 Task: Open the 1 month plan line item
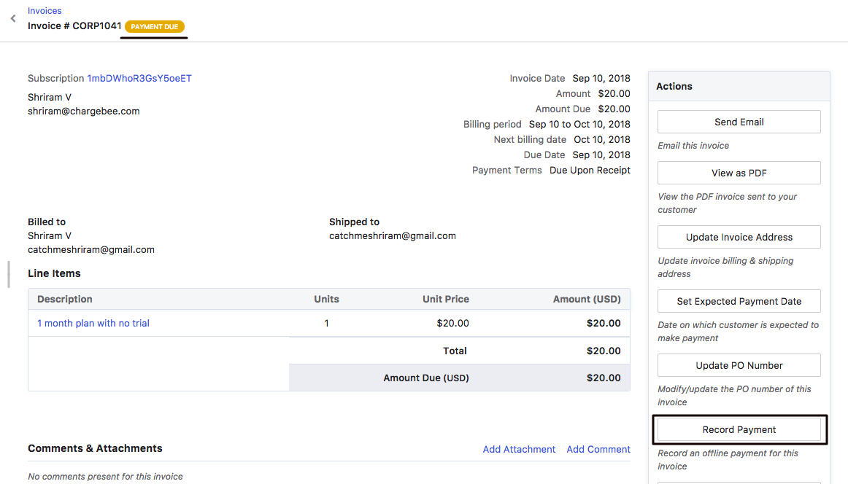[93, 323]
